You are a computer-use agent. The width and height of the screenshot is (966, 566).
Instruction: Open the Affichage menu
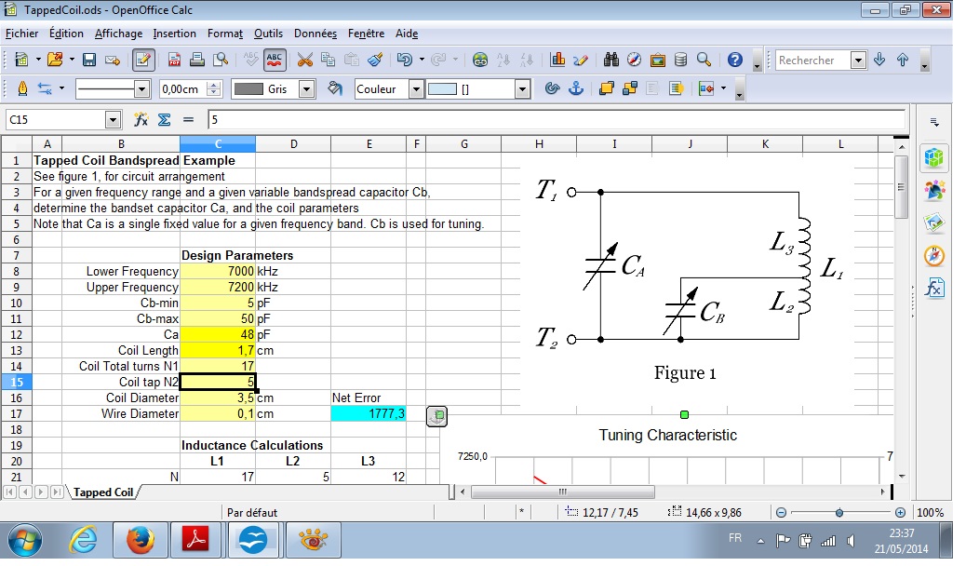118,34
